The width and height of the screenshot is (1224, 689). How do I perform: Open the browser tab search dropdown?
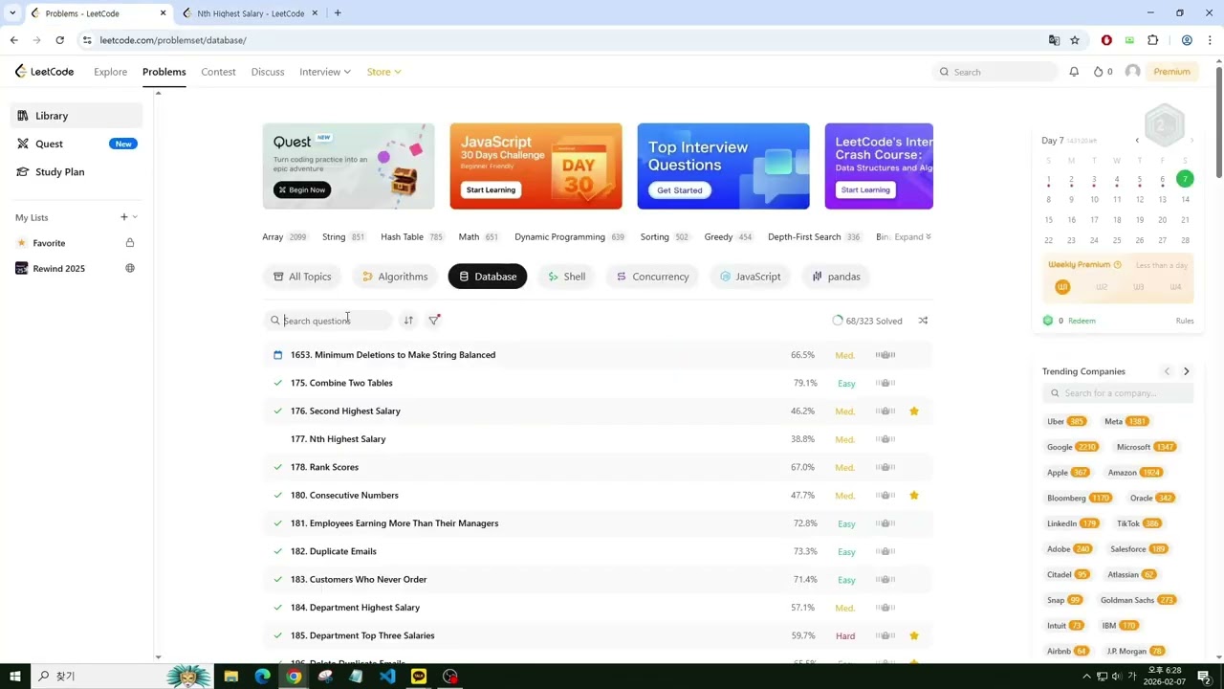12,13
